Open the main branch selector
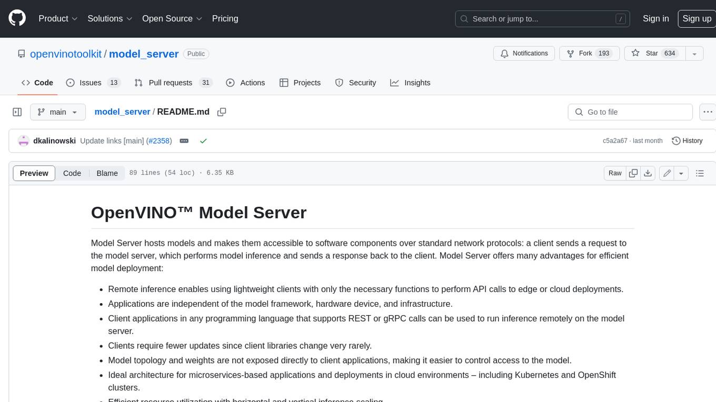Screen dimensions: 716x402 point(57,112)
